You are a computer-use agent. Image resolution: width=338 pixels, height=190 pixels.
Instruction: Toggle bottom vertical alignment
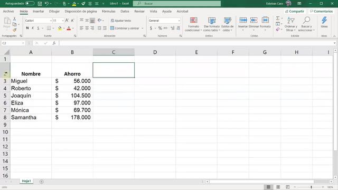(x=92, y=21)
